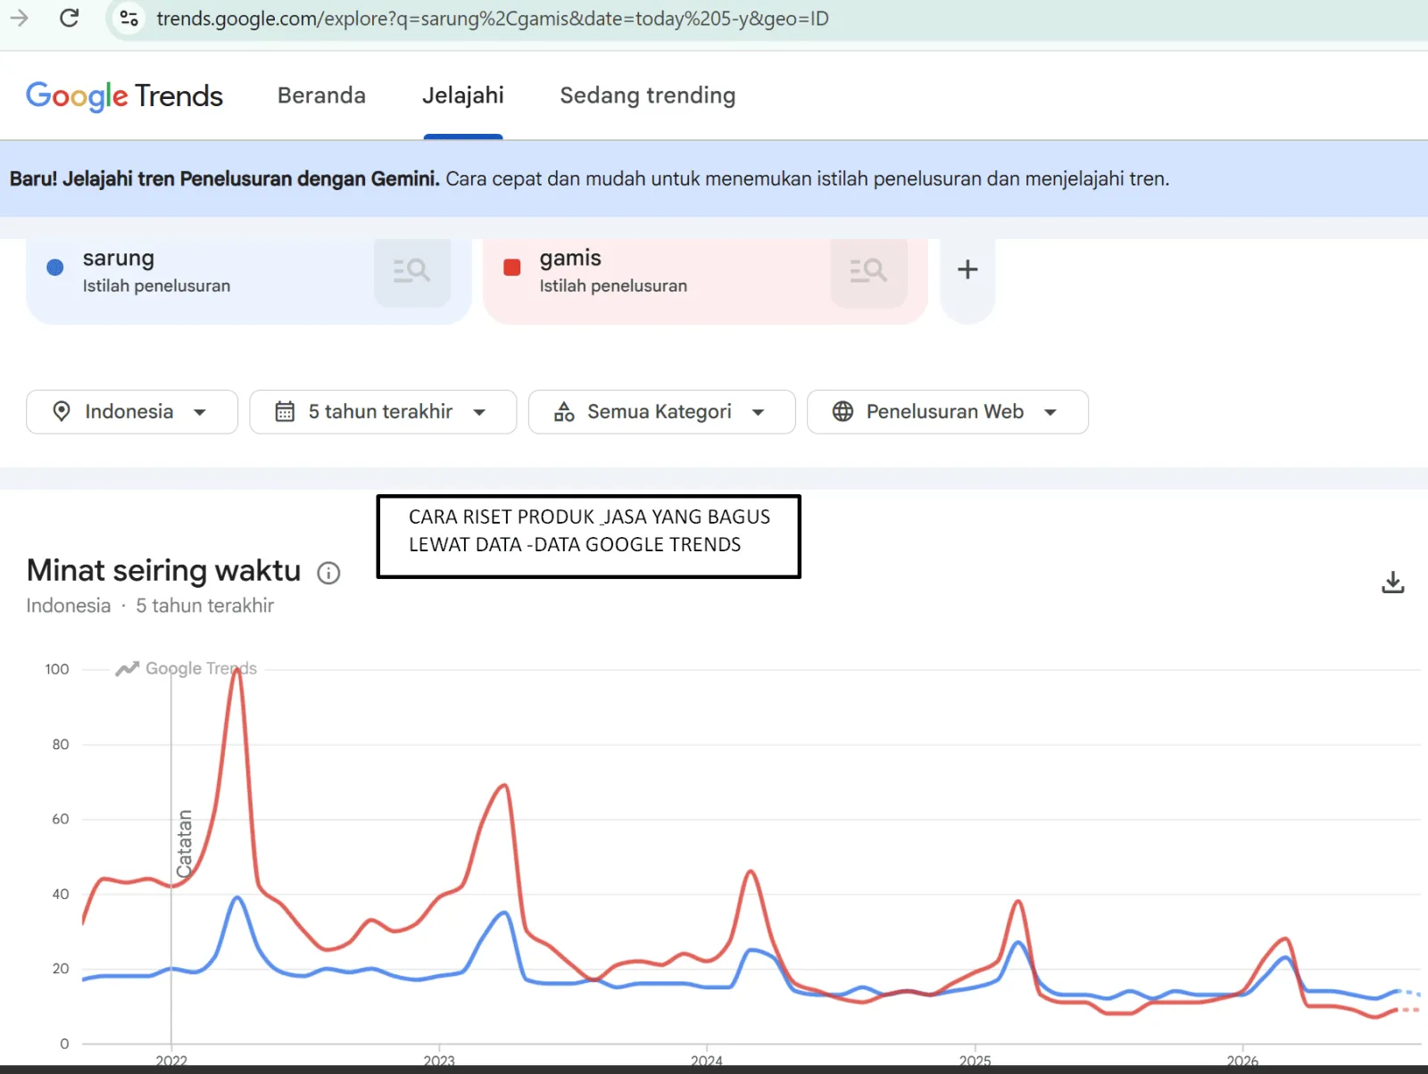The image size is (1428, 1074).
Task: Click the 2025 label on chart axis
Action: click(x=975, y=1061)
